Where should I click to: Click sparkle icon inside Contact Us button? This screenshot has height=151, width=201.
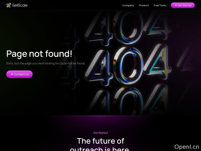(12, 74)
